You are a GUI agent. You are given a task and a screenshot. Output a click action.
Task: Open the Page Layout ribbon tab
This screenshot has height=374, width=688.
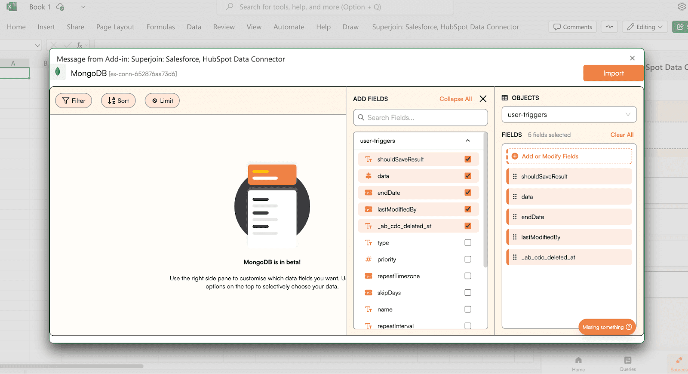pyautogui.click(x=115, y=27)
